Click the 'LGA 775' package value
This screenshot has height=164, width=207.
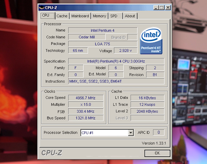tap(103, 44)
